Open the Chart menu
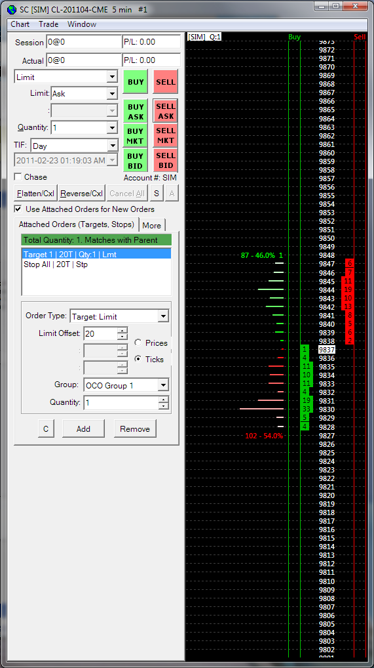The width and height of the screenshot is (374, 668). pos(20,24)
